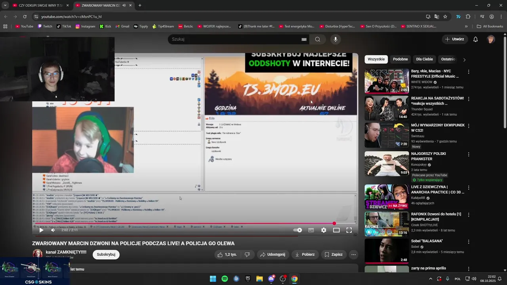Focus the Szukaj search field
The image size is (507, 285).
pyautogui.click(x=236, y=39)
